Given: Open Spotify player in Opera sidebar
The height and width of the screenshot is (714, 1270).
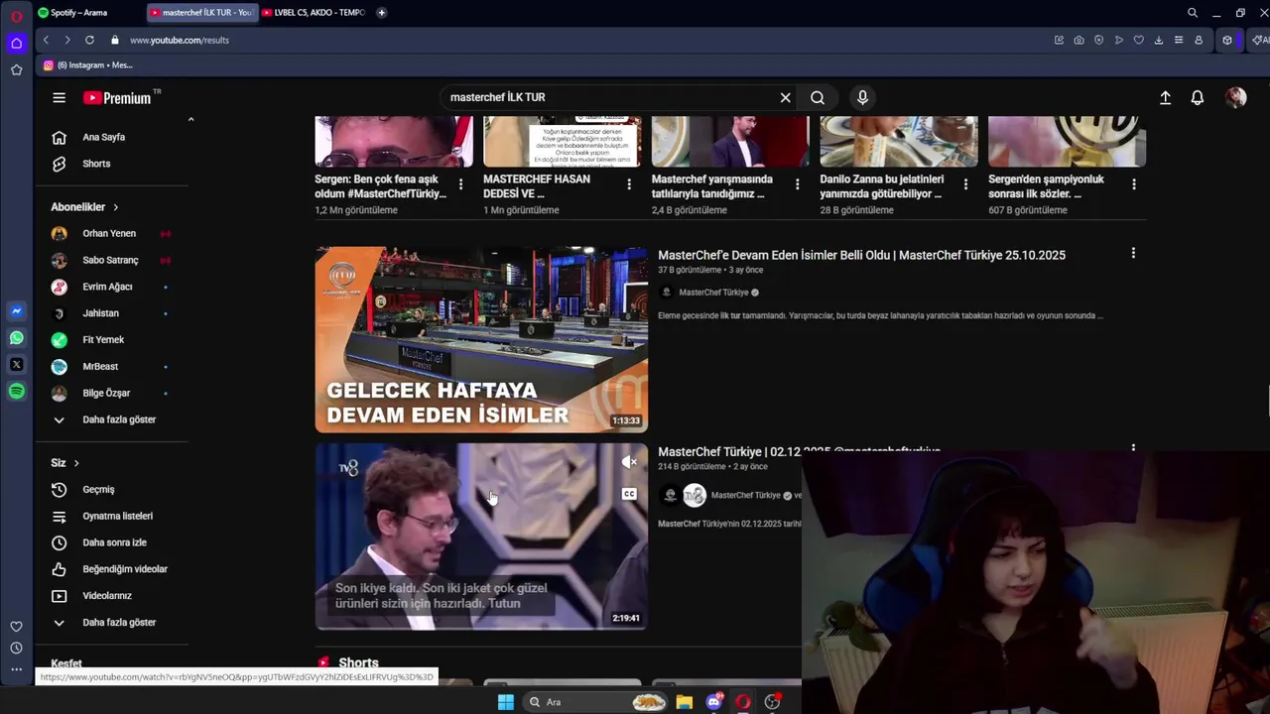Looking at the screenshot, I should [16, 392].
